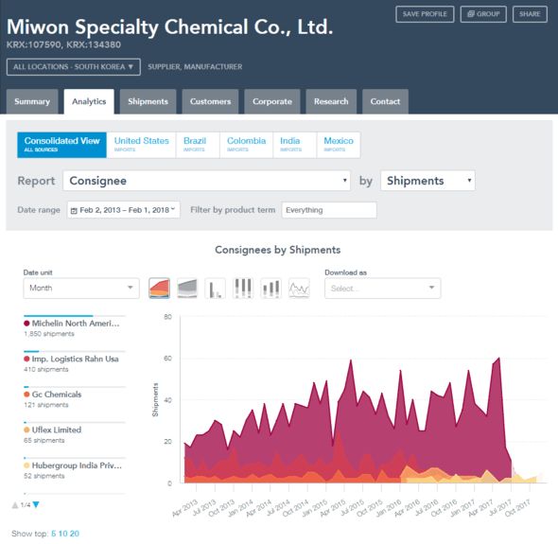Select India imports view
The height and width of the screenshot is (544, 558).
tap(295, 145)
